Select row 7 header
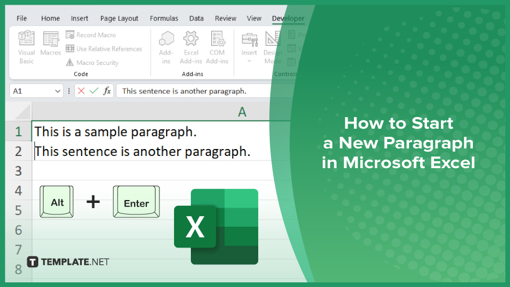Screen dimensions: 510x287 19,250
